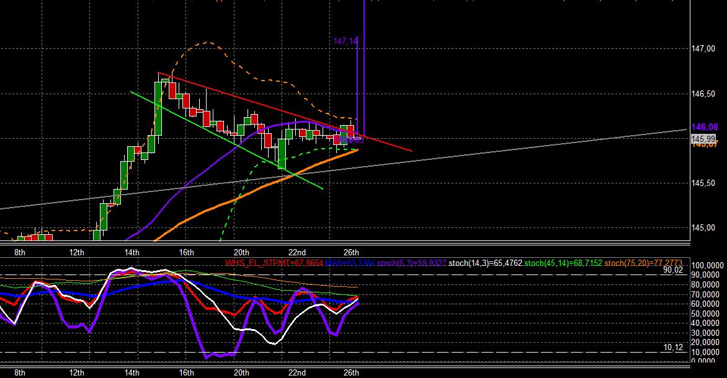Screen dimensions: 727x378
Task: Click the 10,12 oversold level label
Action: (x=672, y=348)
